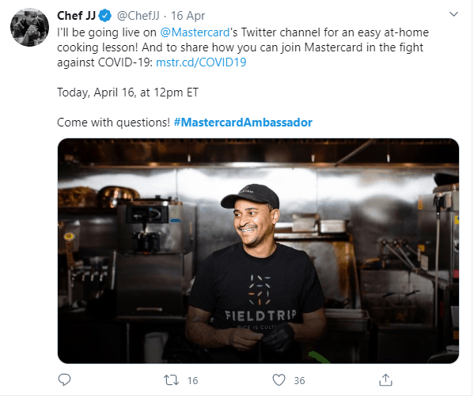Like the tweet with the heart icon
The width and height of the screenshot is (474, 396).
[279, 380]
